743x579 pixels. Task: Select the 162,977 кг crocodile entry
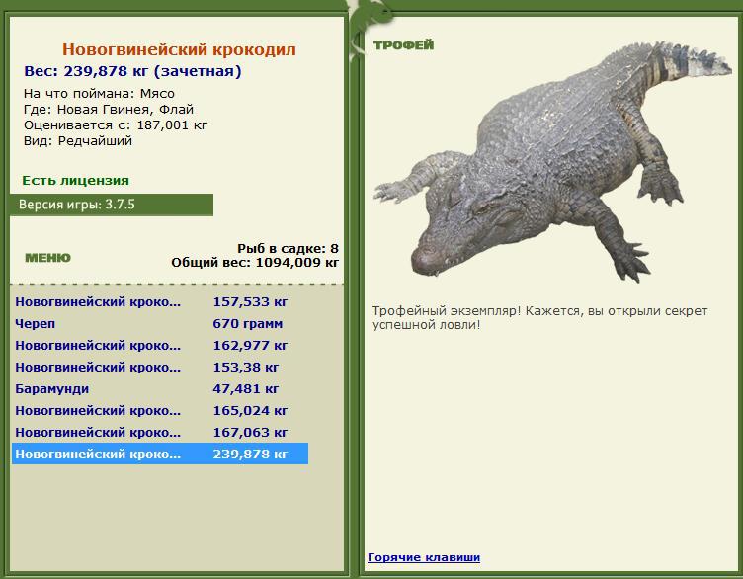160,346
